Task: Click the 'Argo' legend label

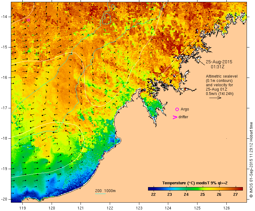Action: click(185, 109)
